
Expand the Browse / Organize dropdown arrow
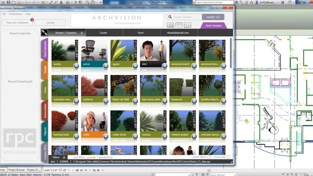click(x=82, y=33)
